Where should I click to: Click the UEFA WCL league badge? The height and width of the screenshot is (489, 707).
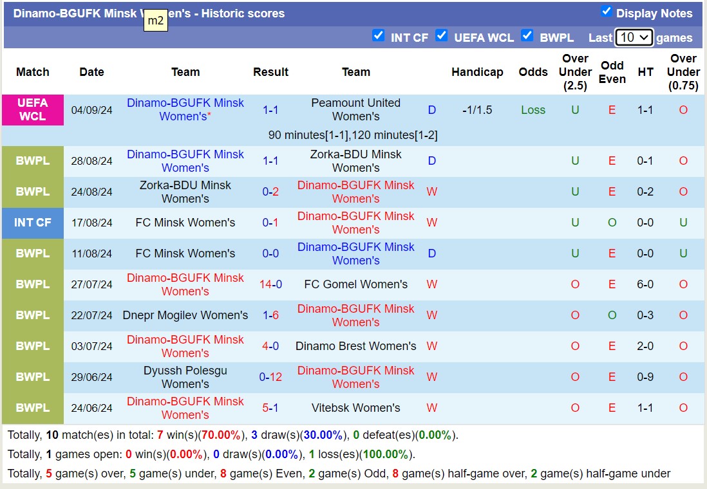[x=33, y=110]
